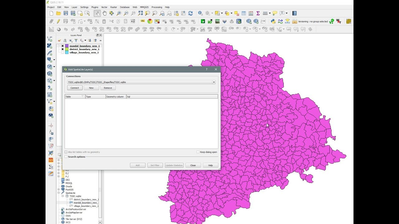Open the text annotation dropdown arrow
Viewport: 399px width, 224px height.
286,13
